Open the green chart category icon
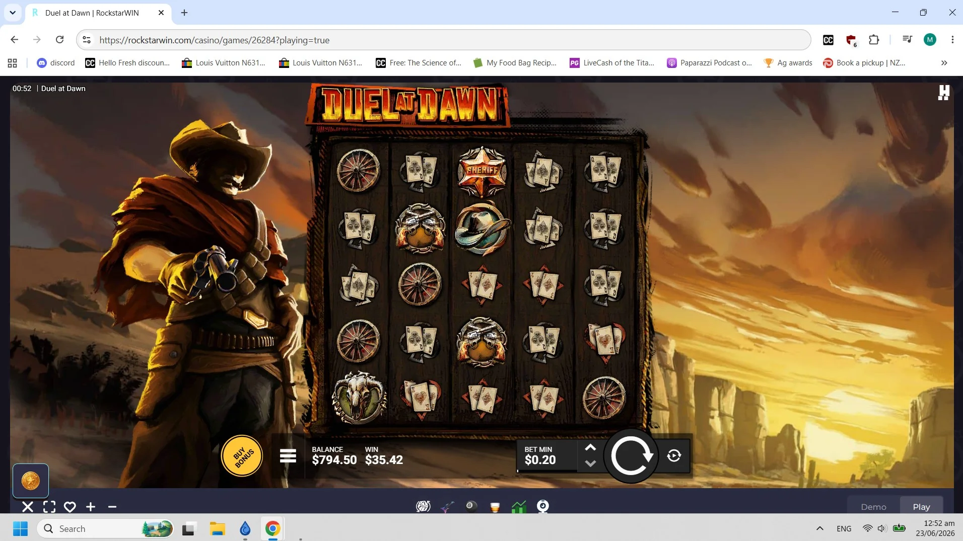963x541 pixels. (x=519, y=506)
